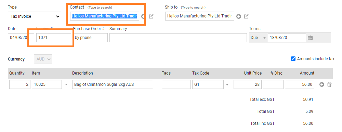Toggle Amounts include tax checkbox
Viewport: 342px width, 132px height.
click(x=293, y=59)
